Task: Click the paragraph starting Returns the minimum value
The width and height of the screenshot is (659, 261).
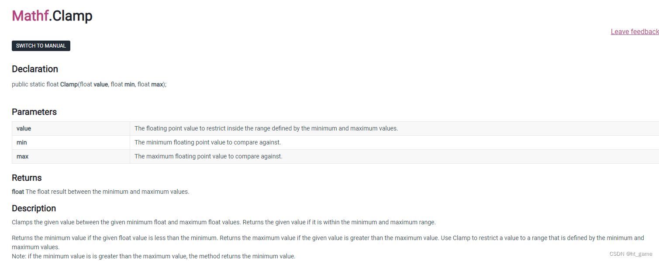Action: [x=328, y=242]
